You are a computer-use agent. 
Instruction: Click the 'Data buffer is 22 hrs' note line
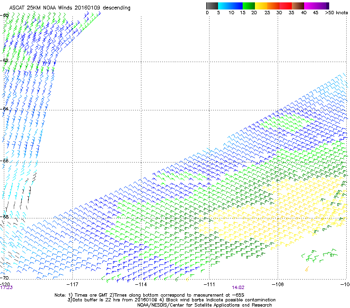point(172,300)
